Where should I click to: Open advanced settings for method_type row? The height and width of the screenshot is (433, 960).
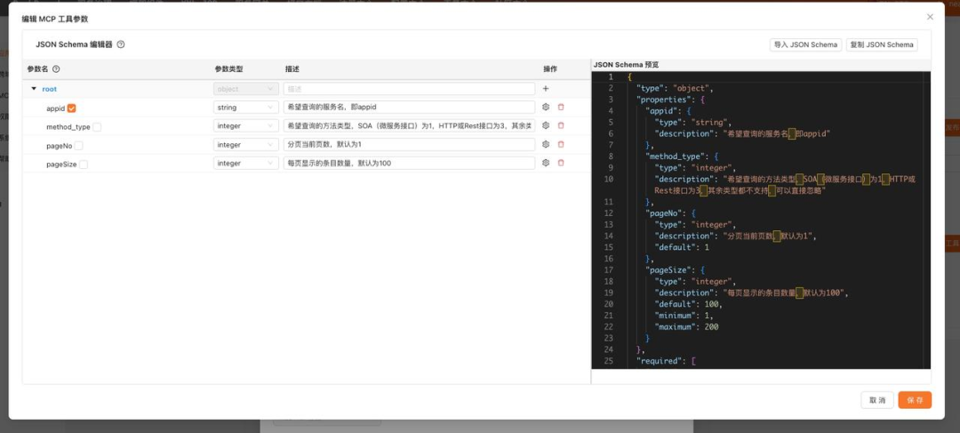pos(546,126)
